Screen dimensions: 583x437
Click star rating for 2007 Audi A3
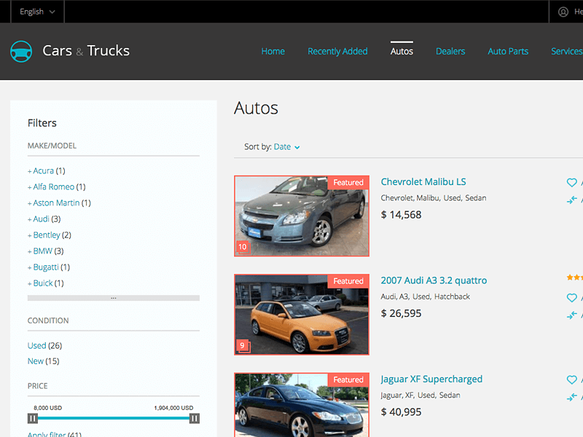(574, 277)
